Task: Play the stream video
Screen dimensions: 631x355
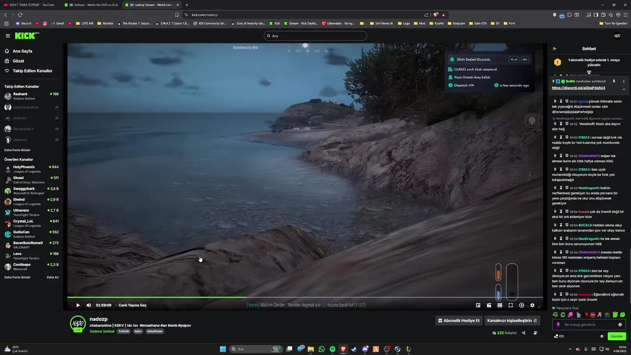Action: [78, 305]
